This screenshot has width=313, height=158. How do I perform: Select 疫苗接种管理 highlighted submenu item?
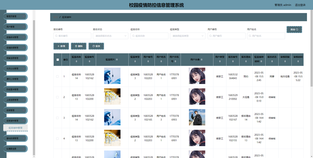coord(16,128)
